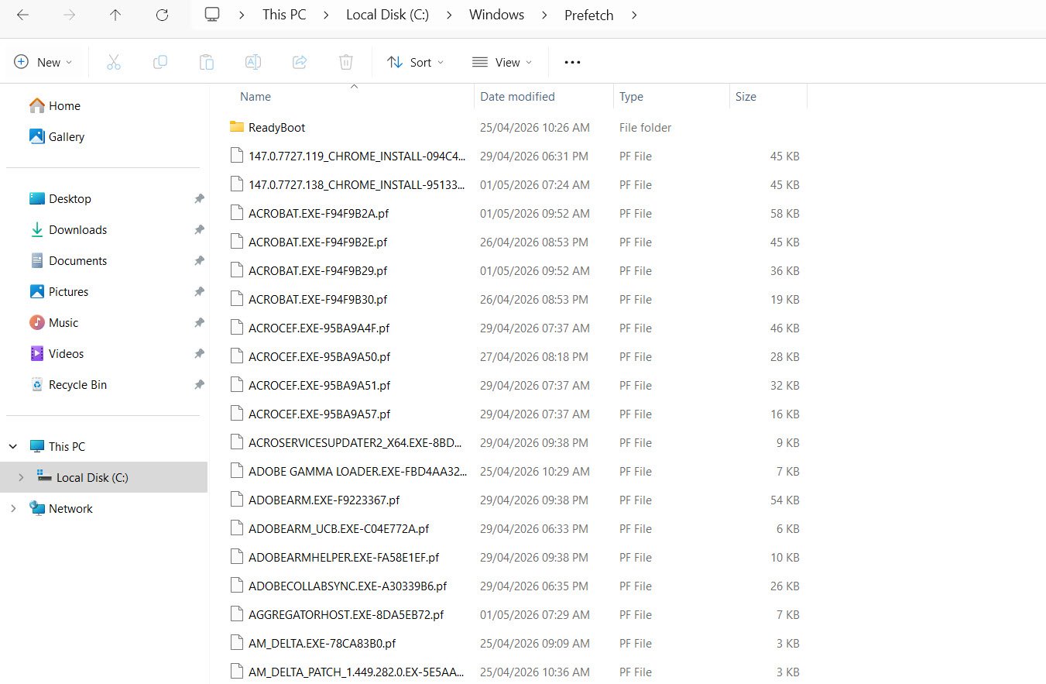Click the pin icon next to Downloads
The image size is (1046, 684).
[199, 229]
